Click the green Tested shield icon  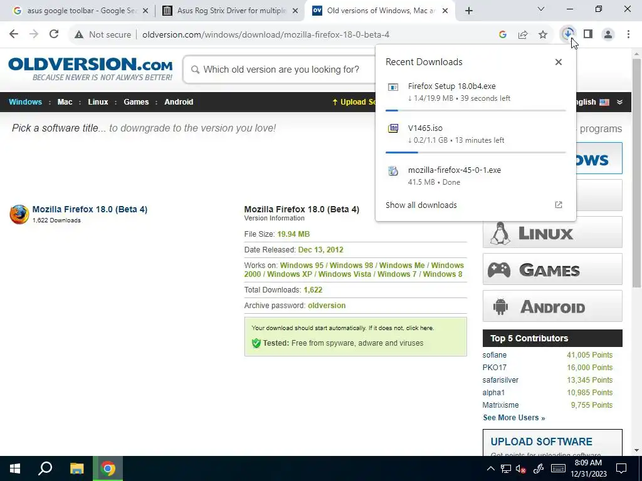coord(256,343)
